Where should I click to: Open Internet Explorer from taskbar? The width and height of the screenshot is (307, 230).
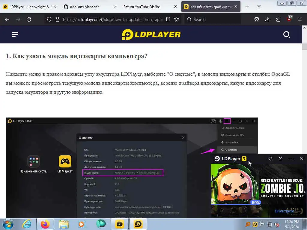point(27,224)
